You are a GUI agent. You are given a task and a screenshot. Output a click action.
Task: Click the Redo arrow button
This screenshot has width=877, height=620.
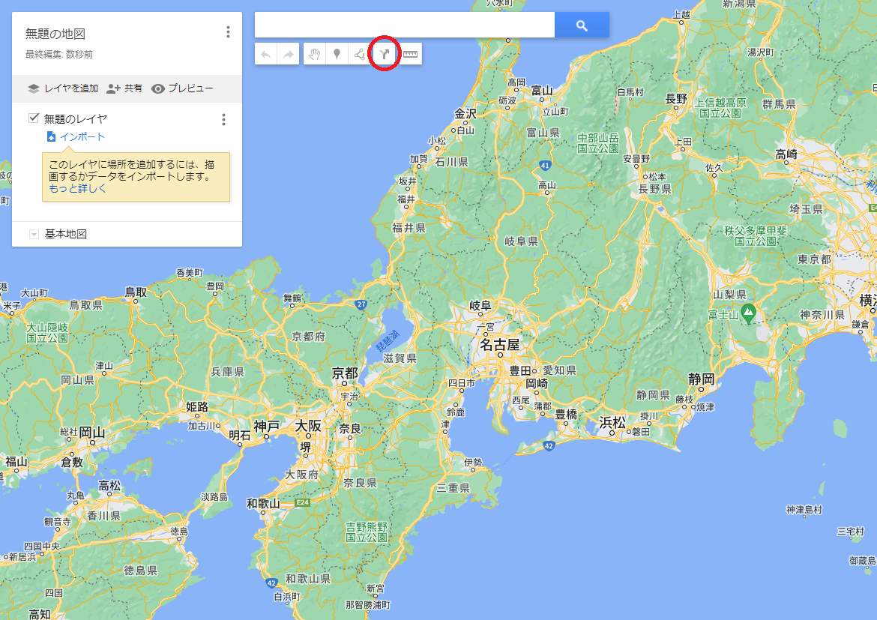click(288, 54)
